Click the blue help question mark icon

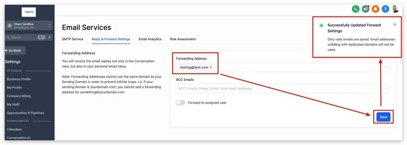click(x=385, y=9)
